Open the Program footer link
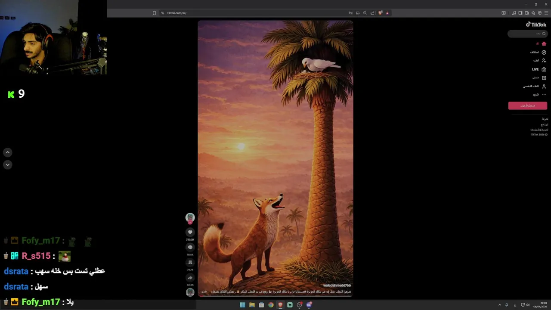This screenshot has width=551, height=310. [545, 124]
